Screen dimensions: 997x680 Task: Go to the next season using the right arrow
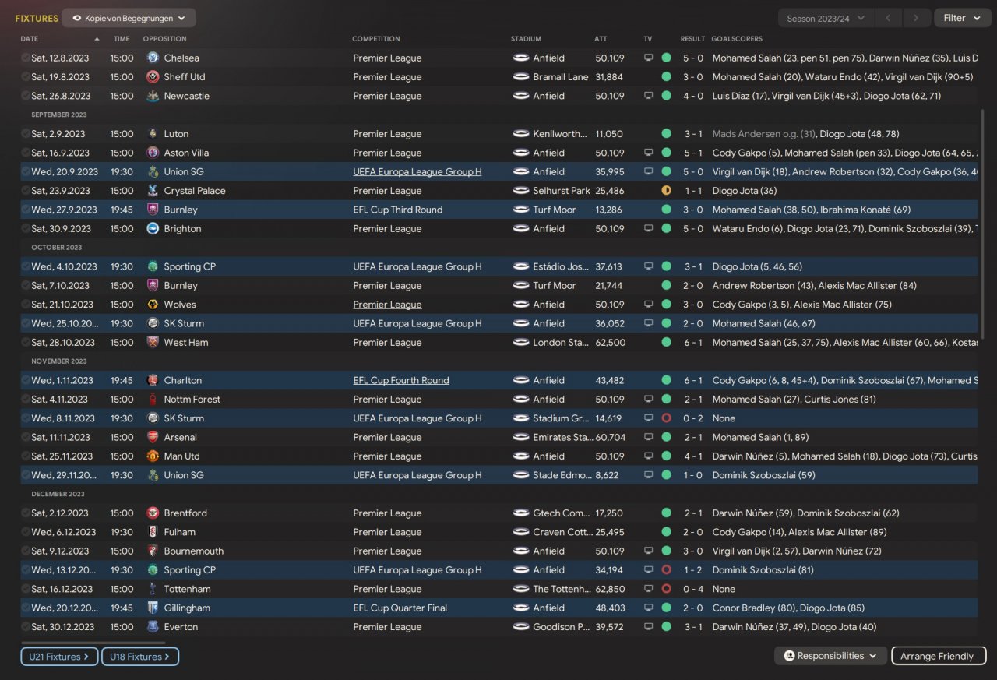(x=917, y=19)
